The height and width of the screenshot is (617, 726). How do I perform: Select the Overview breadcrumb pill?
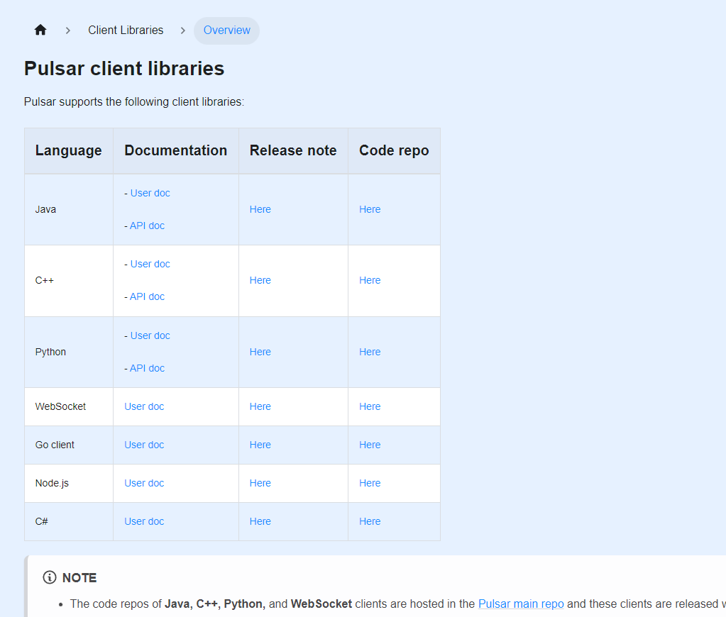[x=226, y=30]
